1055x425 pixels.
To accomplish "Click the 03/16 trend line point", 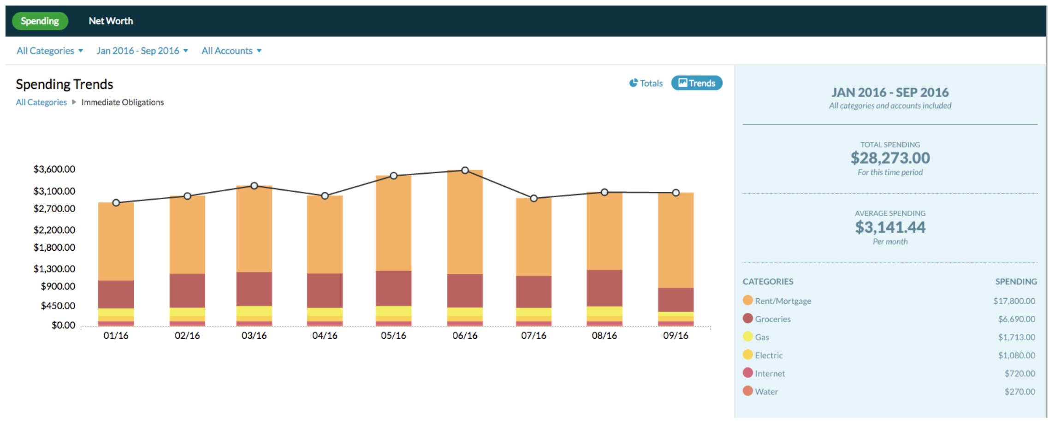I will point(254,186).
